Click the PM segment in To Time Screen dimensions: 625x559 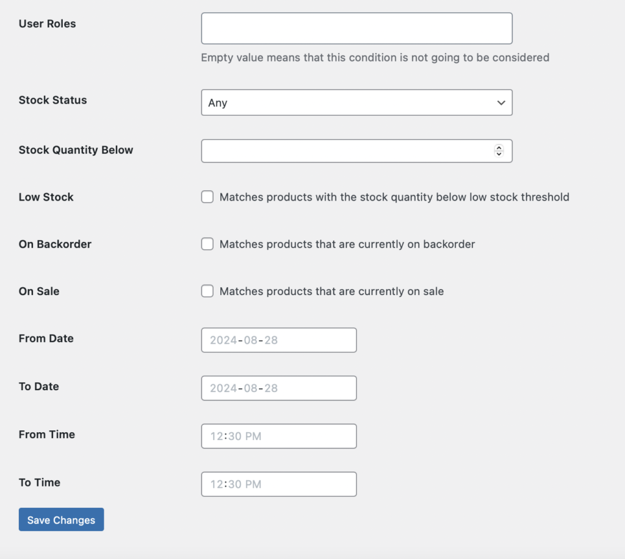[253, 485]
